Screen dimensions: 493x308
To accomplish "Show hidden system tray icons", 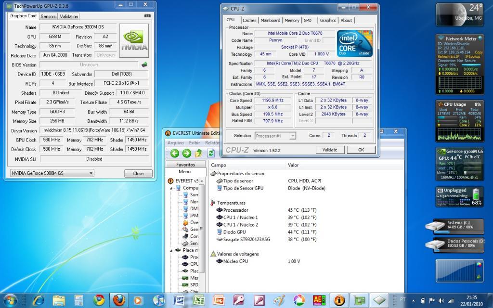I will pos(414,301).
